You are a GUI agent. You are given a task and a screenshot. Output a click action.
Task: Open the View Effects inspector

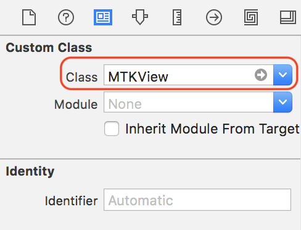tap(288, 17)
